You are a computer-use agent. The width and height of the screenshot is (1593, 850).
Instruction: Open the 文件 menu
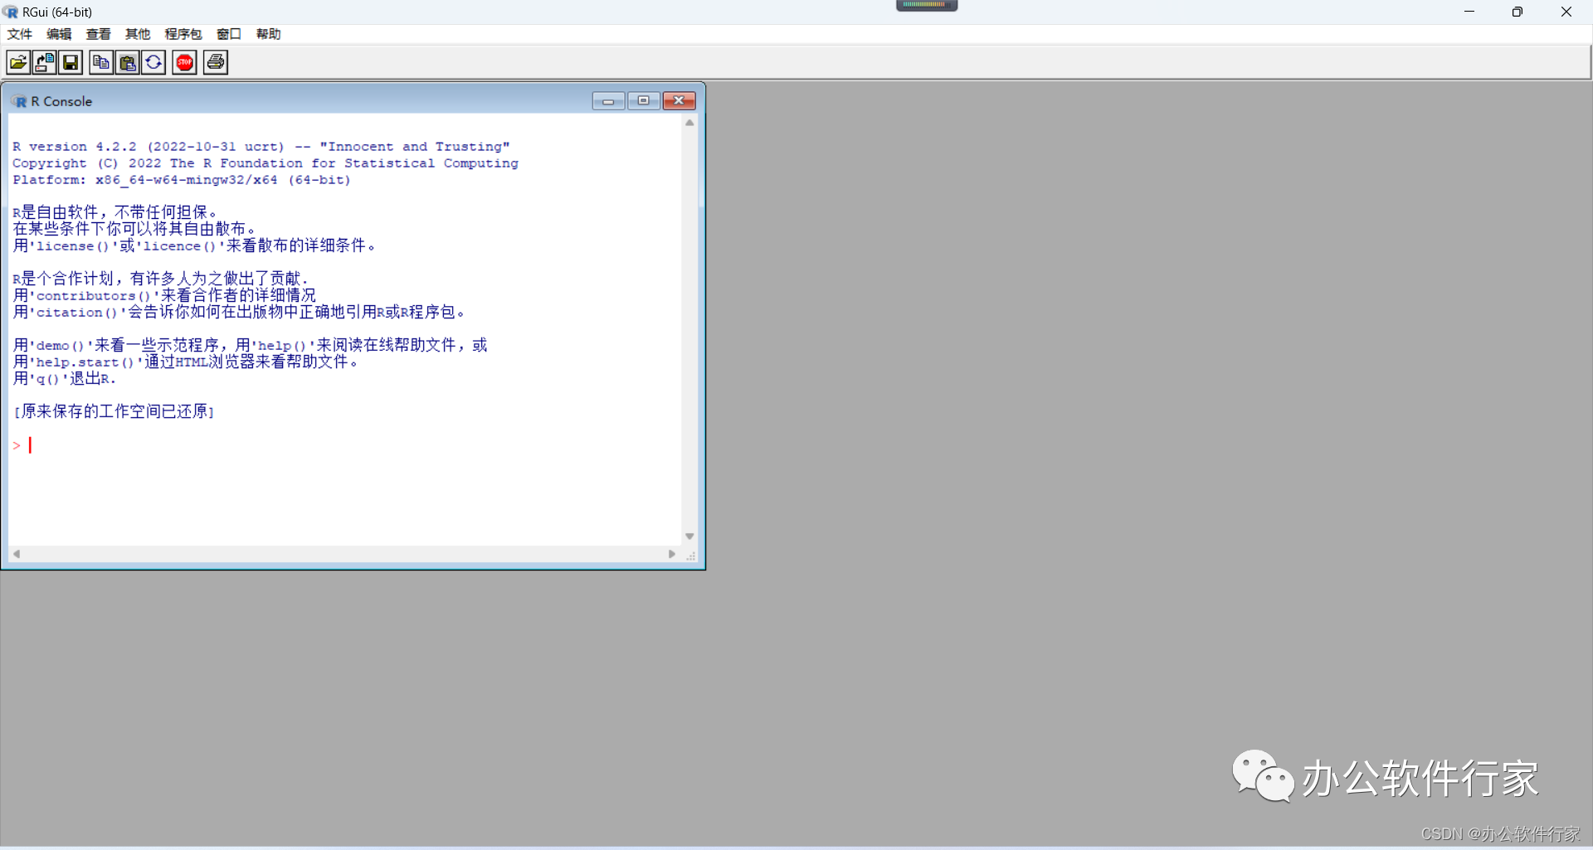[19, 34]
